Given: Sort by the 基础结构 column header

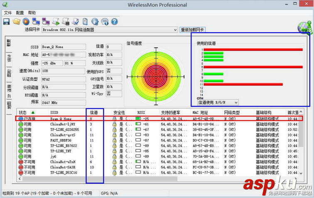Looking at the screenshot, I should point(270,112).
